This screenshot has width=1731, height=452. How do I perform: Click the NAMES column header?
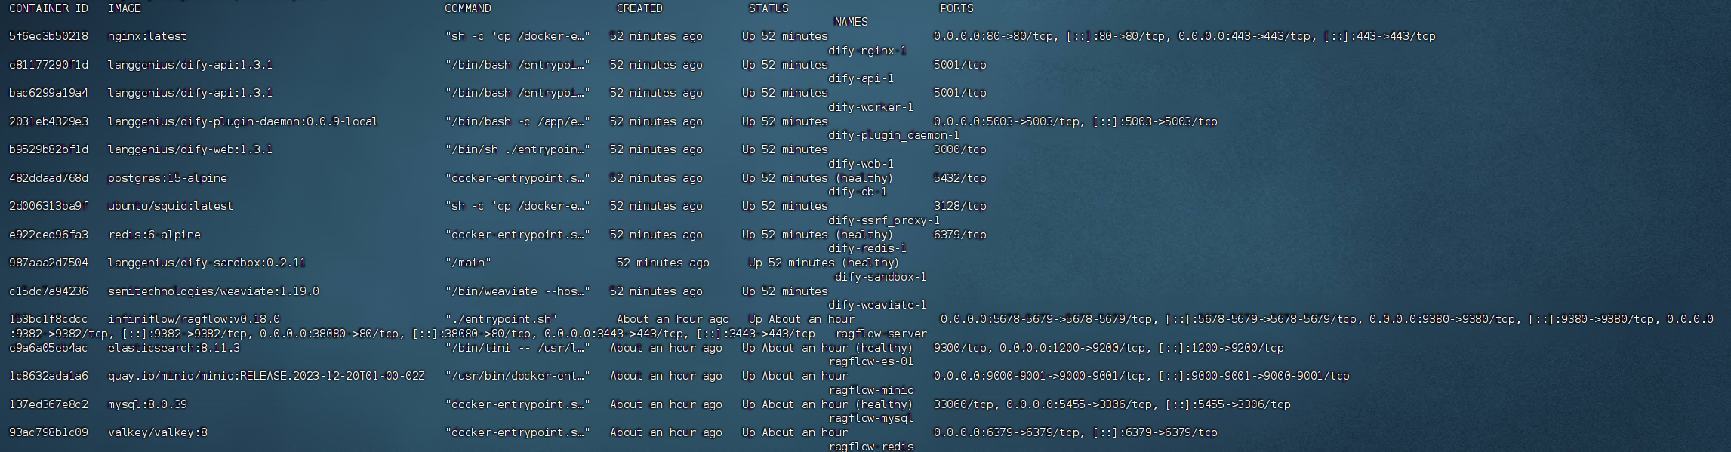(851, 22)
